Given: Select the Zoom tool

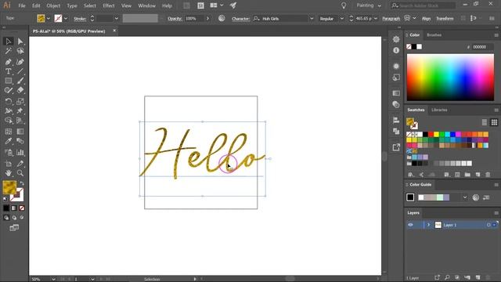Looking at the screenshot, I should [x=20, y=173].
